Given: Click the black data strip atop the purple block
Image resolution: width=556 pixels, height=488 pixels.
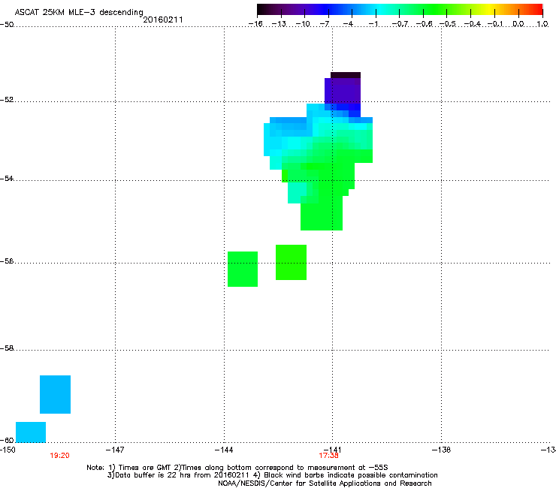Looking at the screenshot, I should click(346, 75).
